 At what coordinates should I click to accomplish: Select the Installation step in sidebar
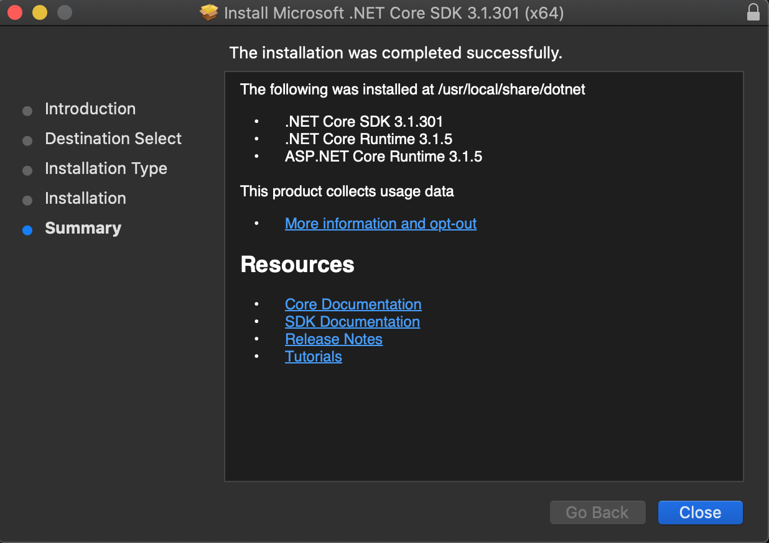85,198
